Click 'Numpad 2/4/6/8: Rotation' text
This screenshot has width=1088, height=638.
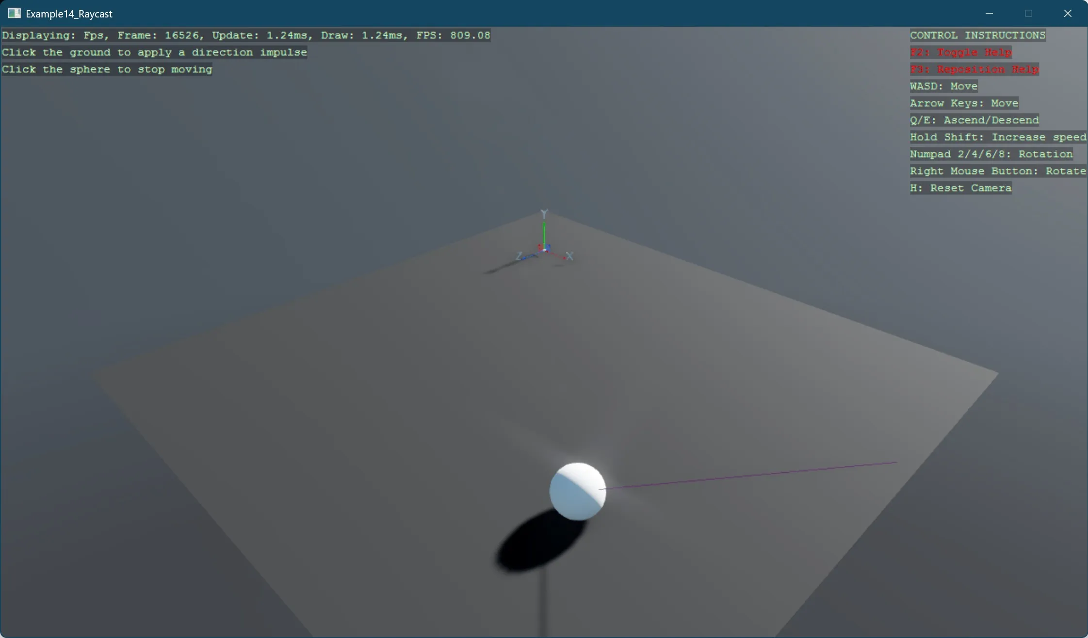tap(991, 154)
